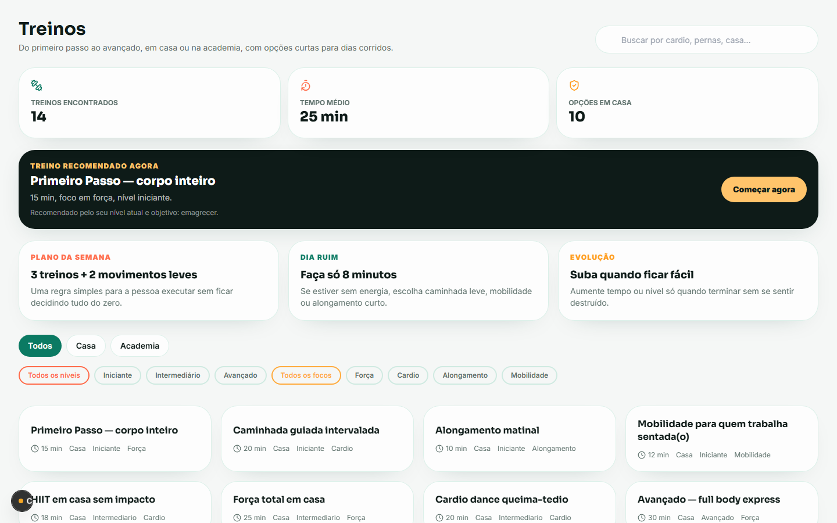837x523 pixels.
Task: Click the "Cardio" tag on Caminhada guiada intervalada
Action: [342, 449]
